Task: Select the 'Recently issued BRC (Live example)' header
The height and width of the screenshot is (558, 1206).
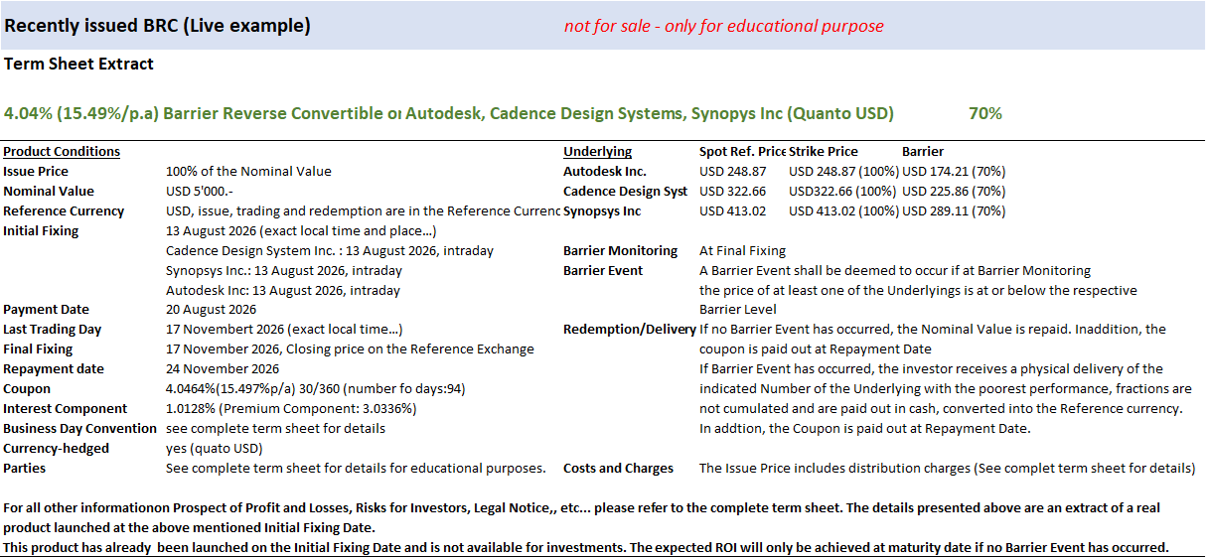Action: 157,26
